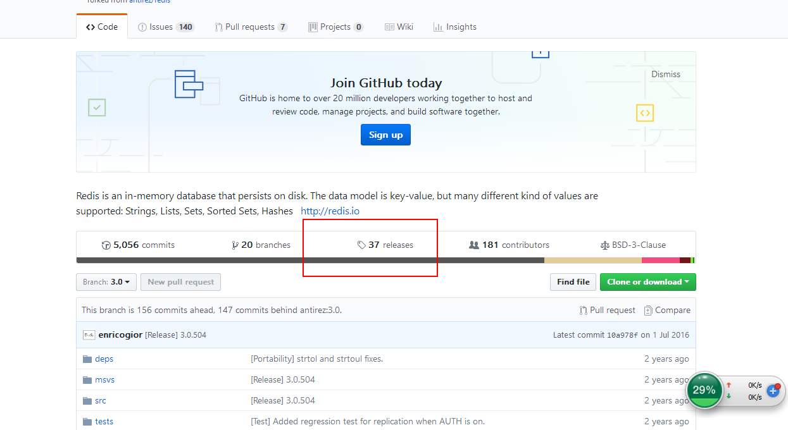Viewport: 788px width, 430px height.
Task: Click the deps folder icon
Action: tap(87, 359)
